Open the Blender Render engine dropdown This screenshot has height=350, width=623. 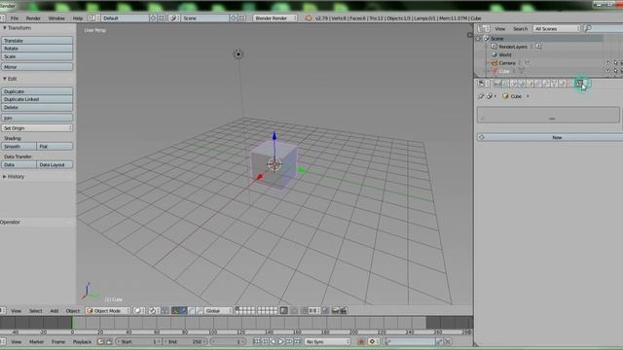[x=275, y=18]
